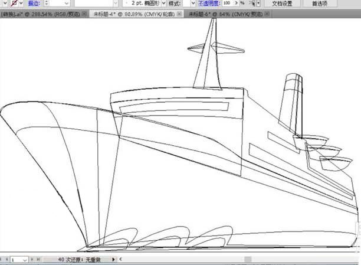The width and height of the screenshot is (361, 265).
Task: Expand the variable width profile dropdown
Action: tap(116, 3)
